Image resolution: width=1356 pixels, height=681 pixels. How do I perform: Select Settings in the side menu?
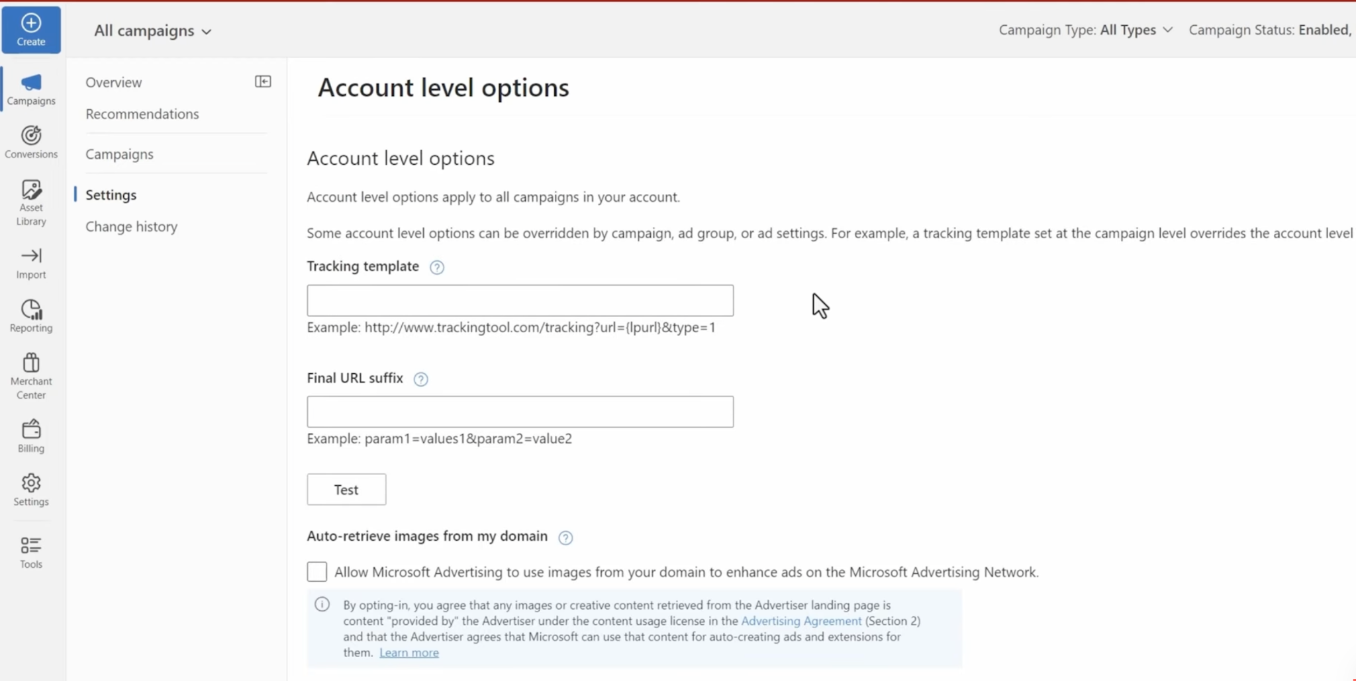coord(111,195)
